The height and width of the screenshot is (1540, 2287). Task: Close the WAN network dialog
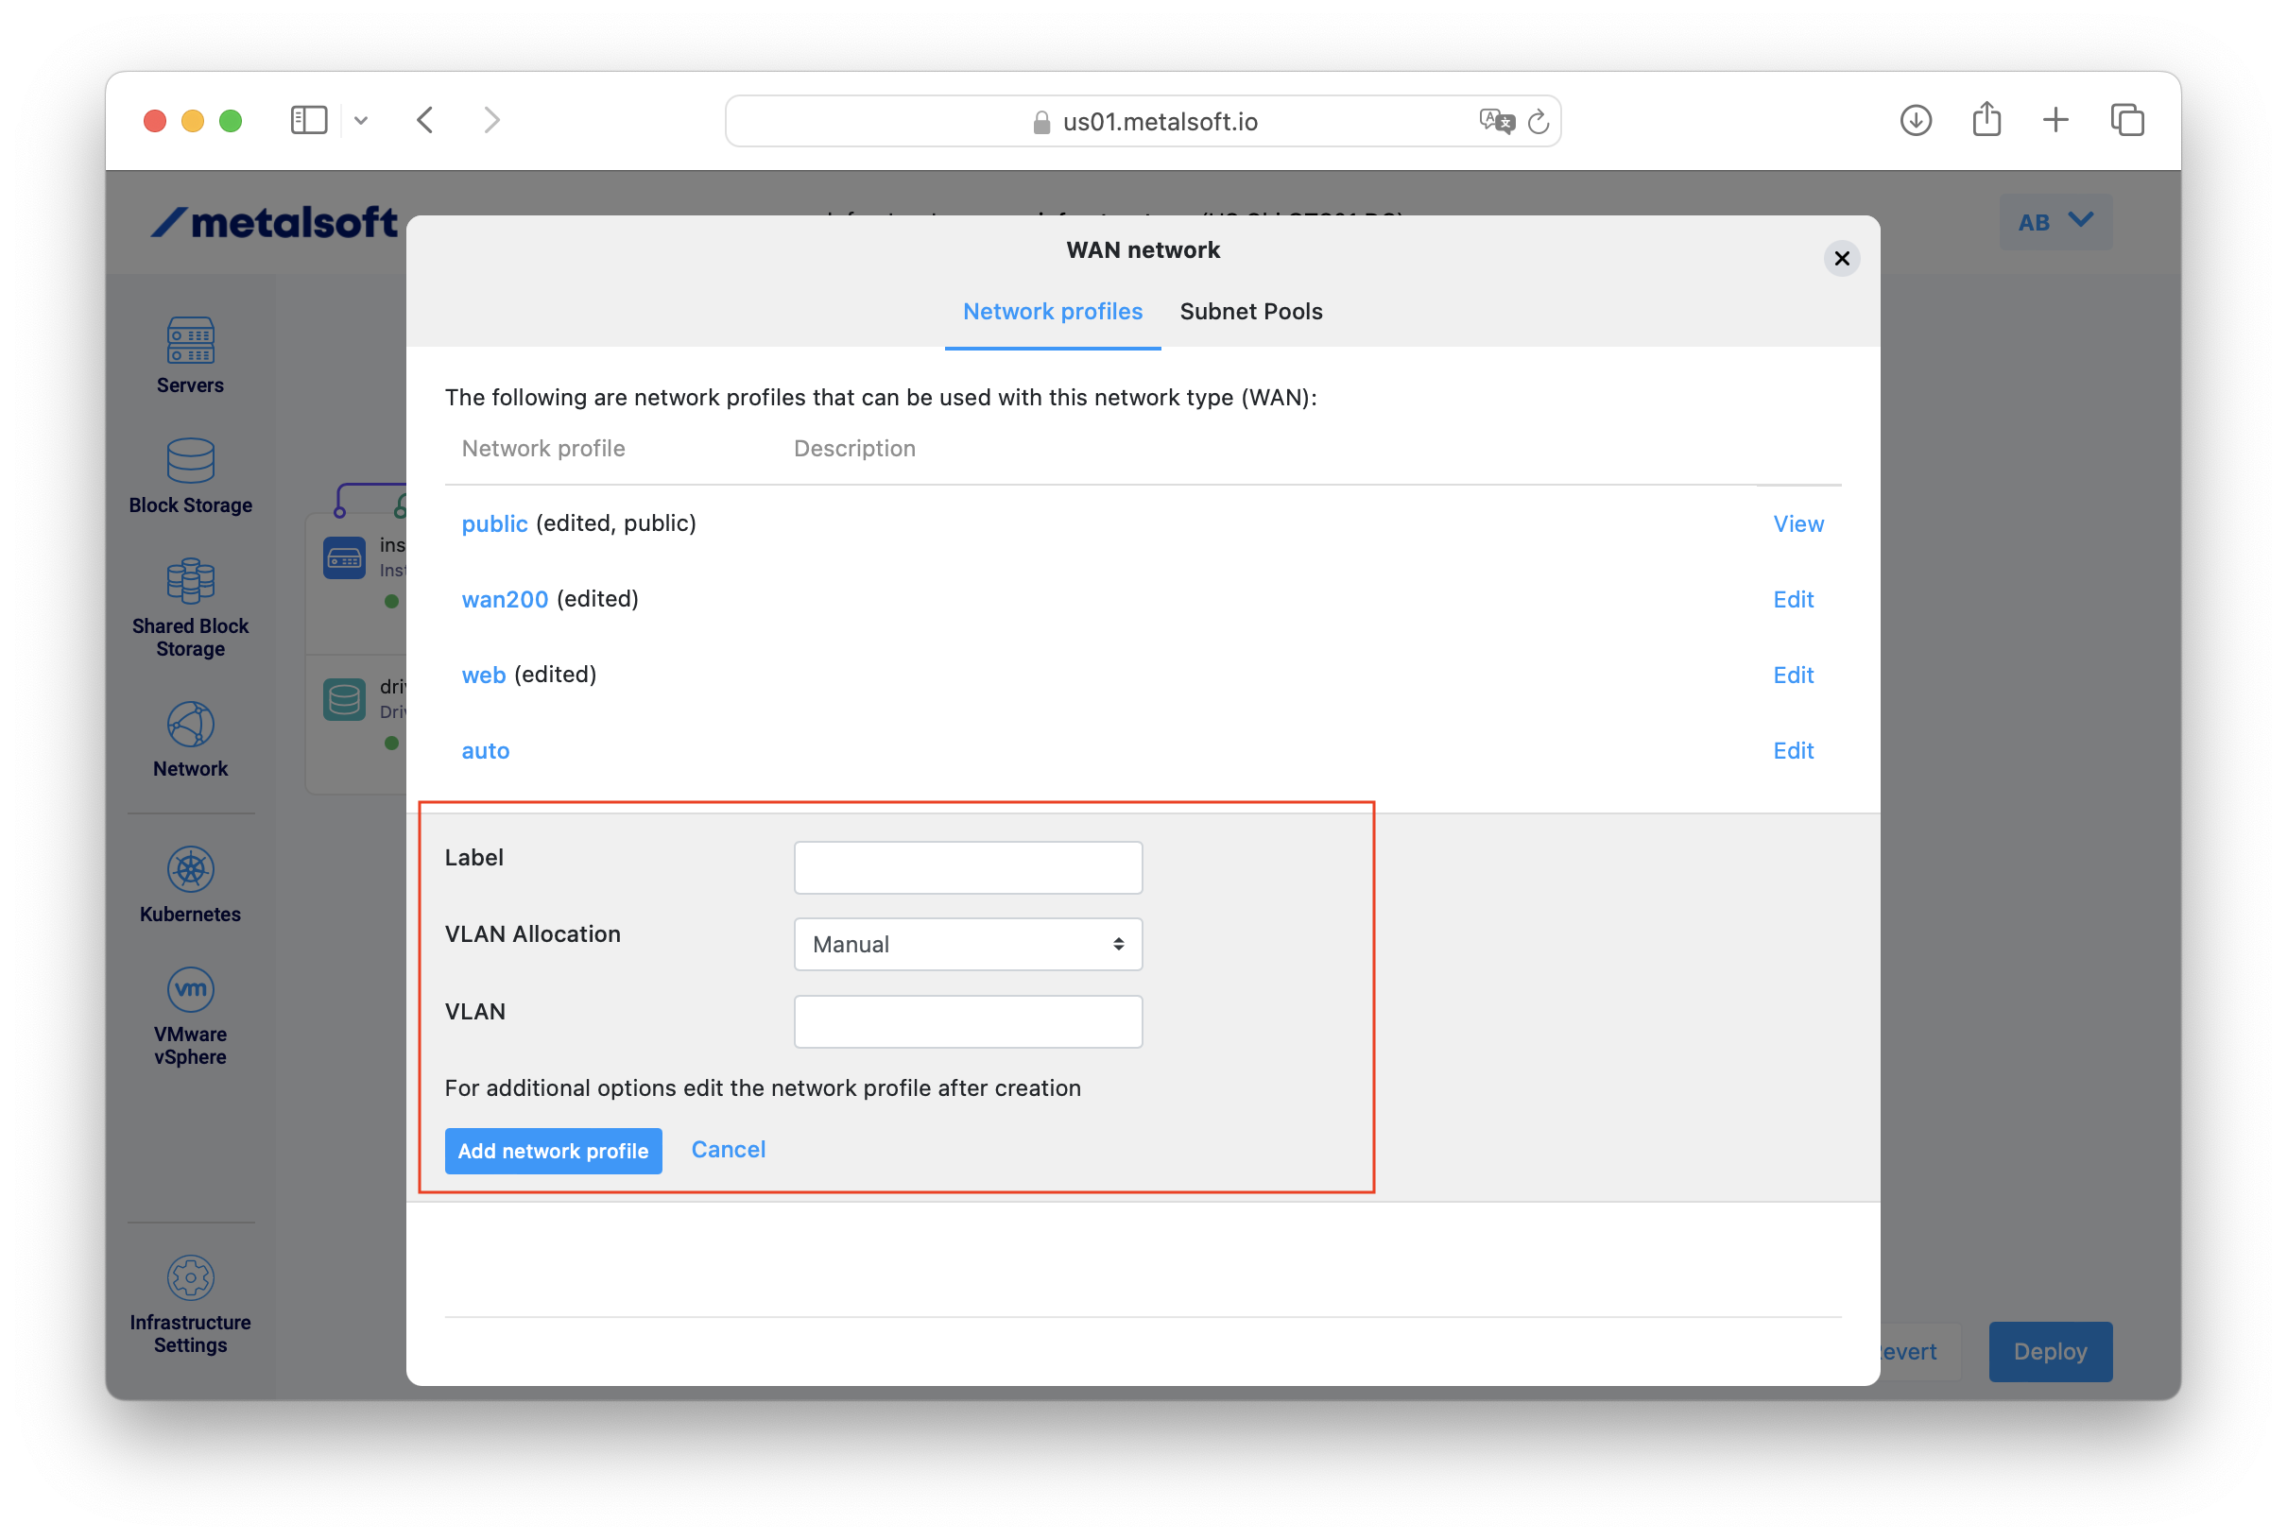click(1840, 258)
